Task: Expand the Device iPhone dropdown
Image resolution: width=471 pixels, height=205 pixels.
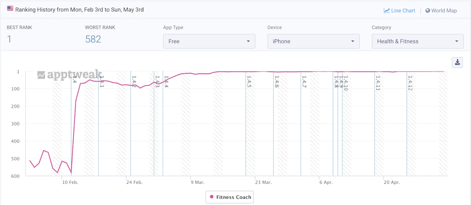Action: coord(313,41)
